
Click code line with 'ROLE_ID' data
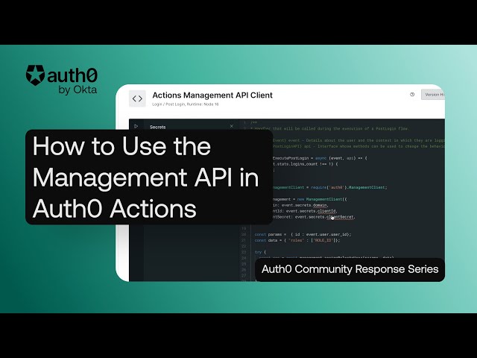(x=297, y=240)
